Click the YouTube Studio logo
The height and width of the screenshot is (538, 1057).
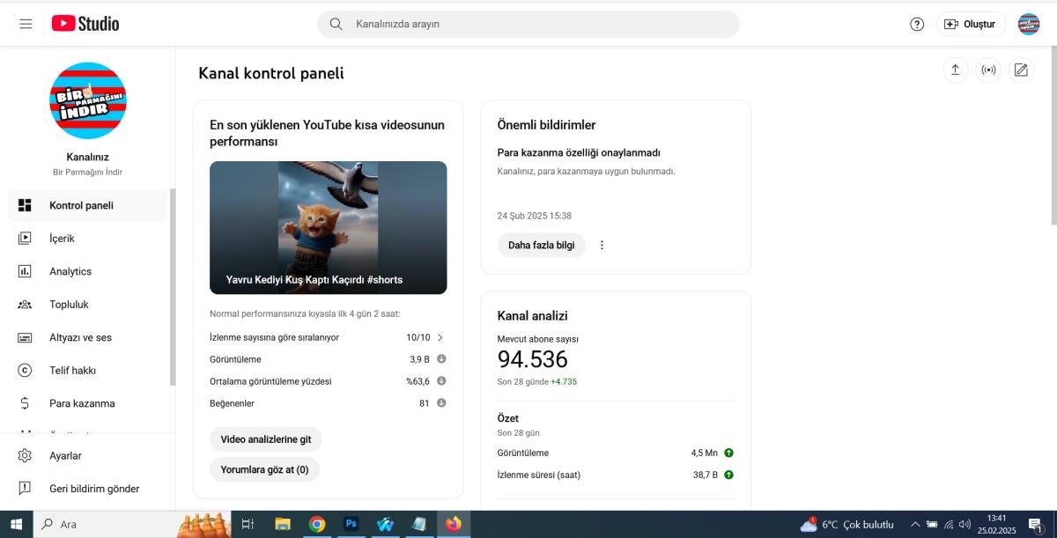85,24
